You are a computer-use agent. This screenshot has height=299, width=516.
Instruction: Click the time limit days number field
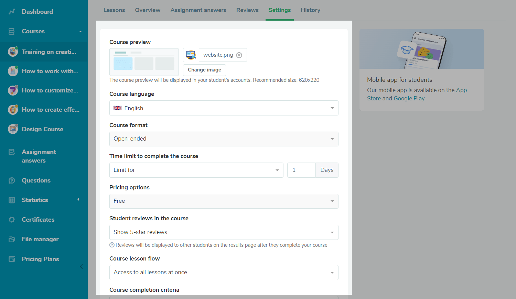point(302,170)
